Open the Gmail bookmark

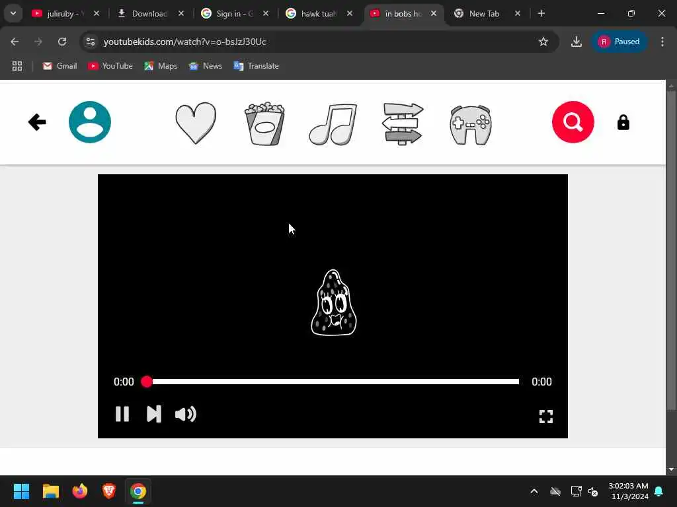pyautogui.click(x=60, y=66)
